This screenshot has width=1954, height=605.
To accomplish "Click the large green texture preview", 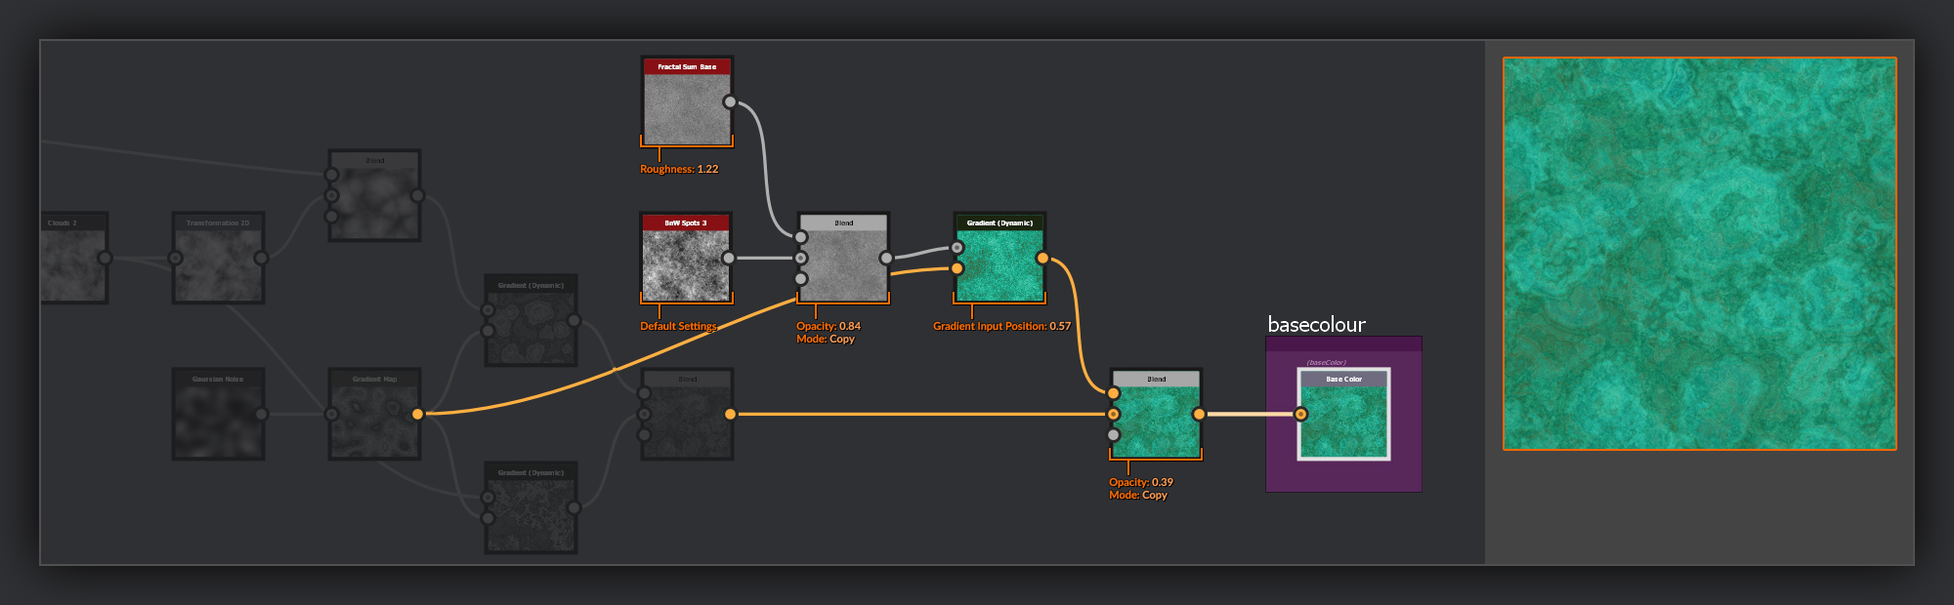I will tap(1700, 254).
